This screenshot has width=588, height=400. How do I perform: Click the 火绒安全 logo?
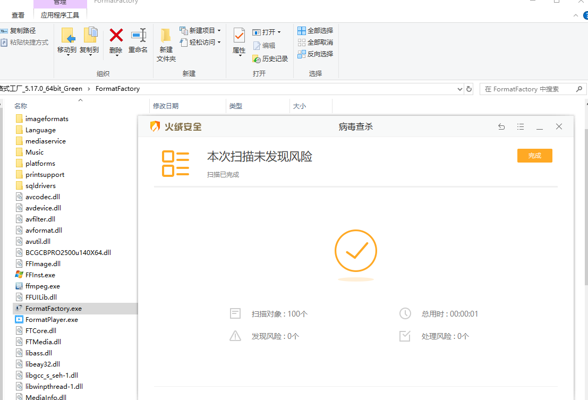pos(175,127)
